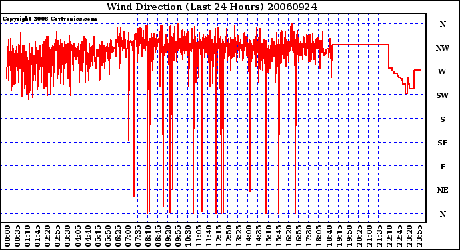
Task: Click the 11:40 time axis label
Action: pyautogui.click(x=208, y=236)
